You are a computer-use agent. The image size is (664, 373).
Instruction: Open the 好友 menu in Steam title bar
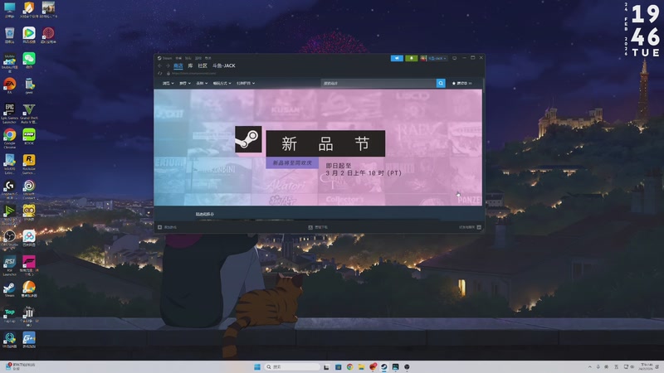click(188, 58)
